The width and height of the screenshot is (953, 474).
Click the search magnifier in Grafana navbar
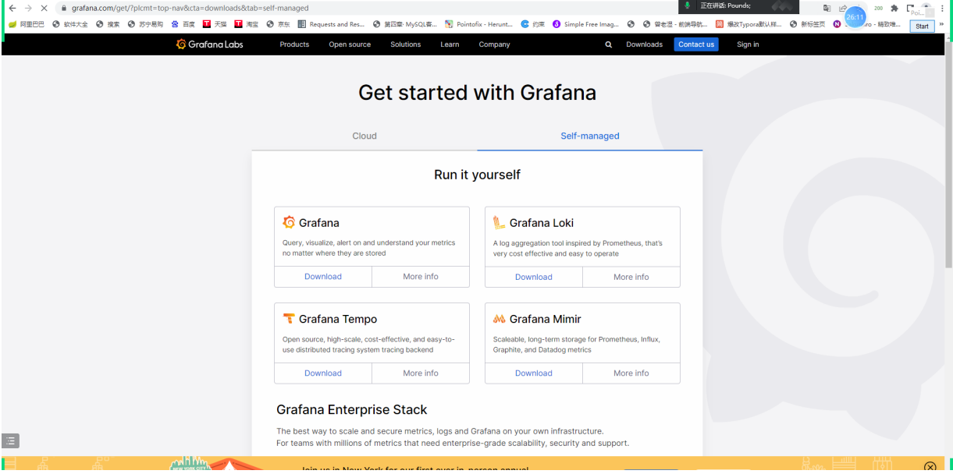coord(609,44)
